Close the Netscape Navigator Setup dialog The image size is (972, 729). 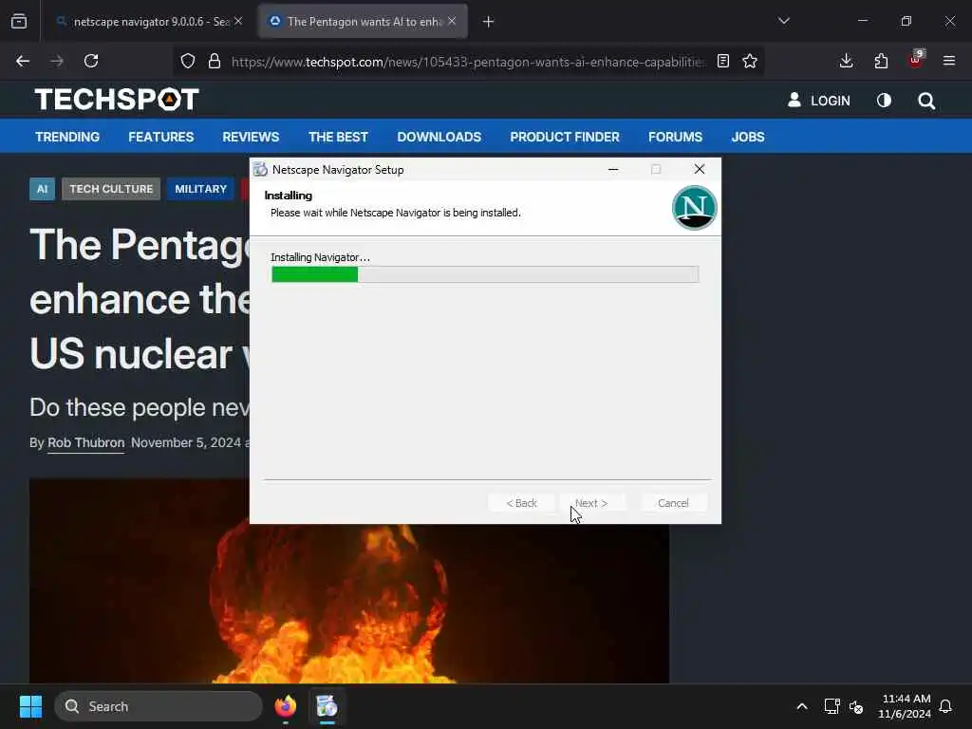tap(700, 169)
